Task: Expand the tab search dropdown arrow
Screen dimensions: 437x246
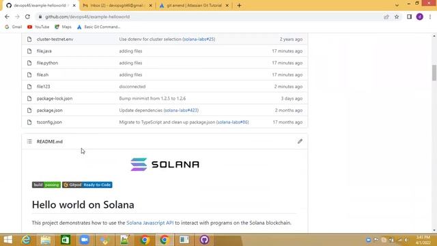Action: pos(397,5)
